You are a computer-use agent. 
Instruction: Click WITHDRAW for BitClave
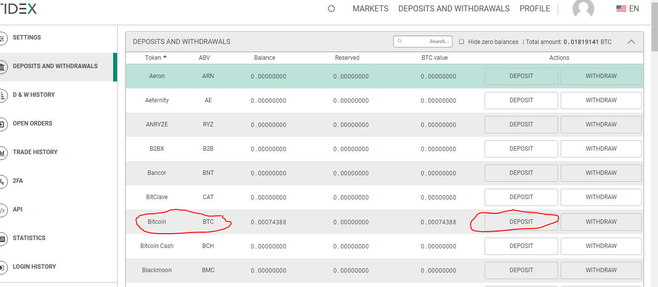(x=601, y=197)
